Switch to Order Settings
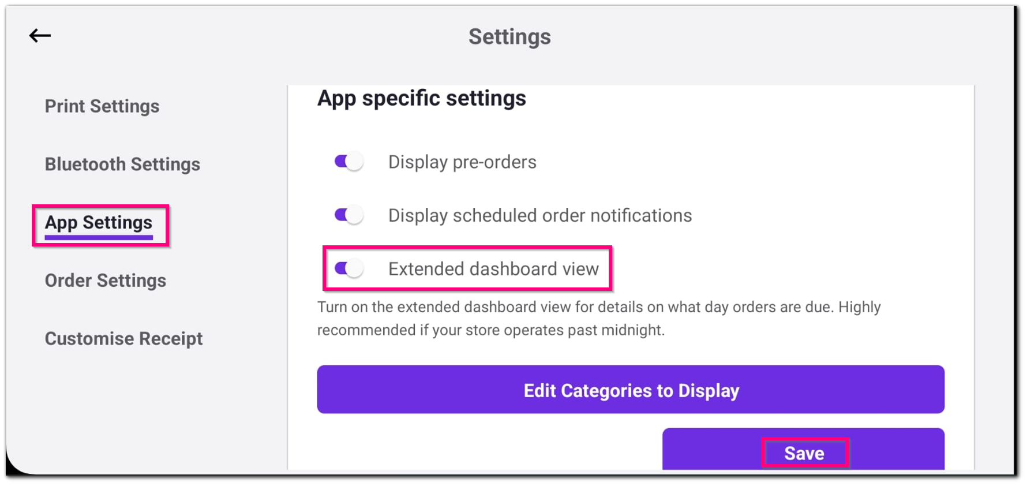Image resolution: width=1027 pixels, height=486 pixels. (x=106, y=281)
